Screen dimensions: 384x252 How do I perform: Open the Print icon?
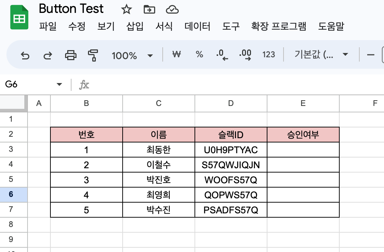coord(70,54)
